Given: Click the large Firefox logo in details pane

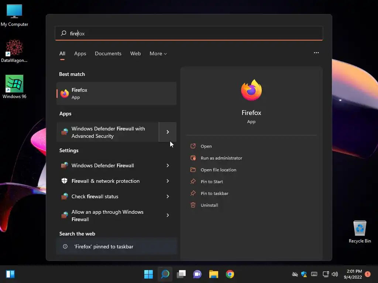Looking at the screenshot, I should [251, 90].
